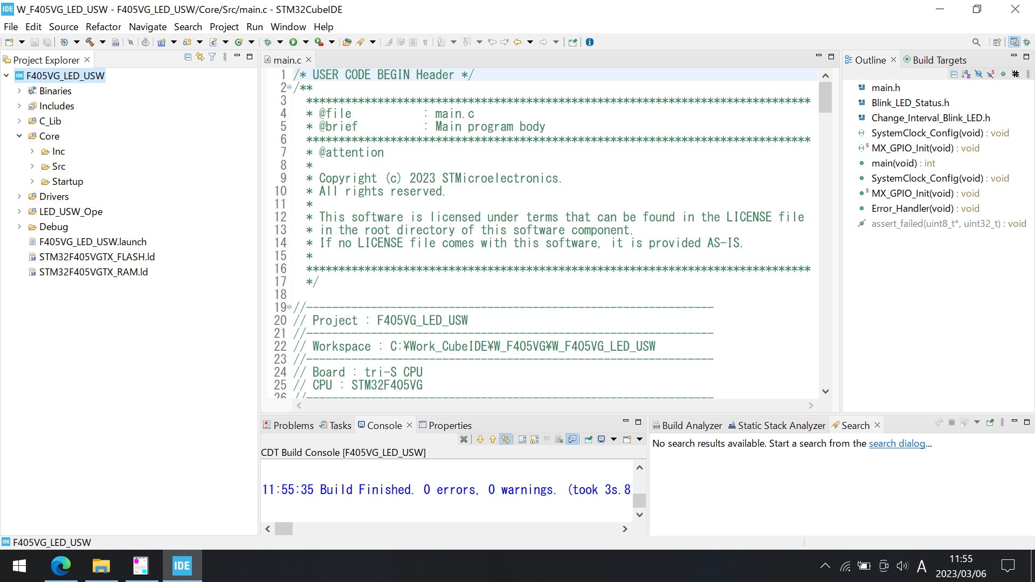The width and height of the screenshot is (1035, 582).
Task: Maximize the main.c editor area
Action: [x=831, y=57]
